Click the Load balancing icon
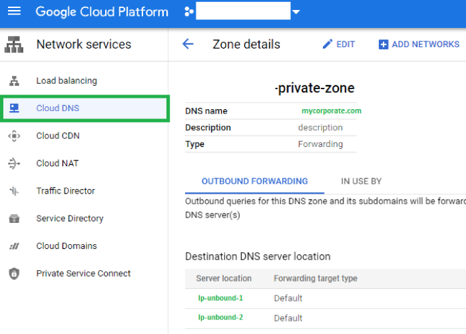This screenshot has width=466, height=334. [14, 81]
